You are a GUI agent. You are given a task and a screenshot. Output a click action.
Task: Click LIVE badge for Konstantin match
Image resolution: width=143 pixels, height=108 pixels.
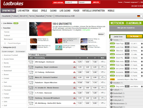[x=112, y=72]
